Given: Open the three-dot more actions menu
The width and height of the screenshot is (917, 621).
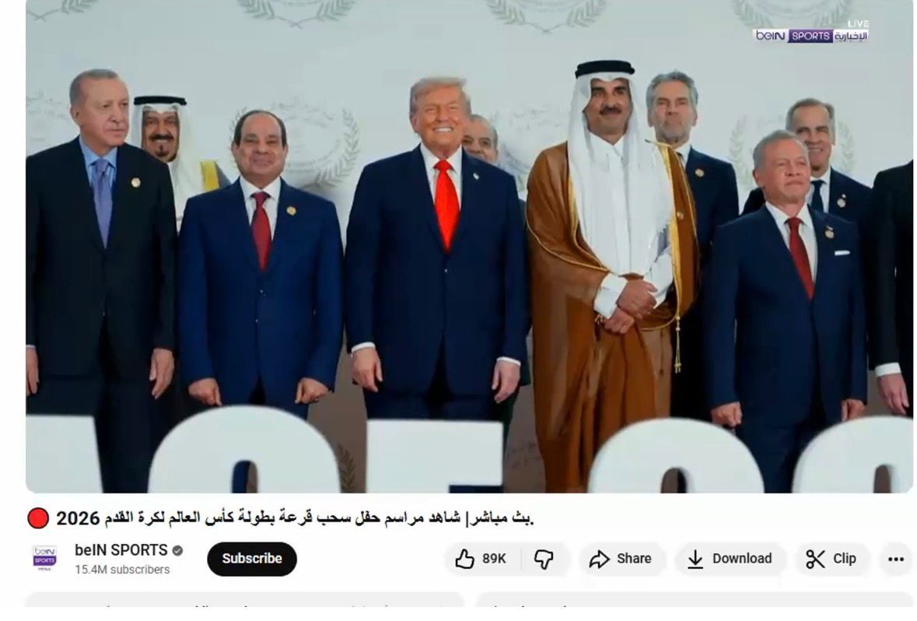Looking at the screenshot, I should click(895, 559).
